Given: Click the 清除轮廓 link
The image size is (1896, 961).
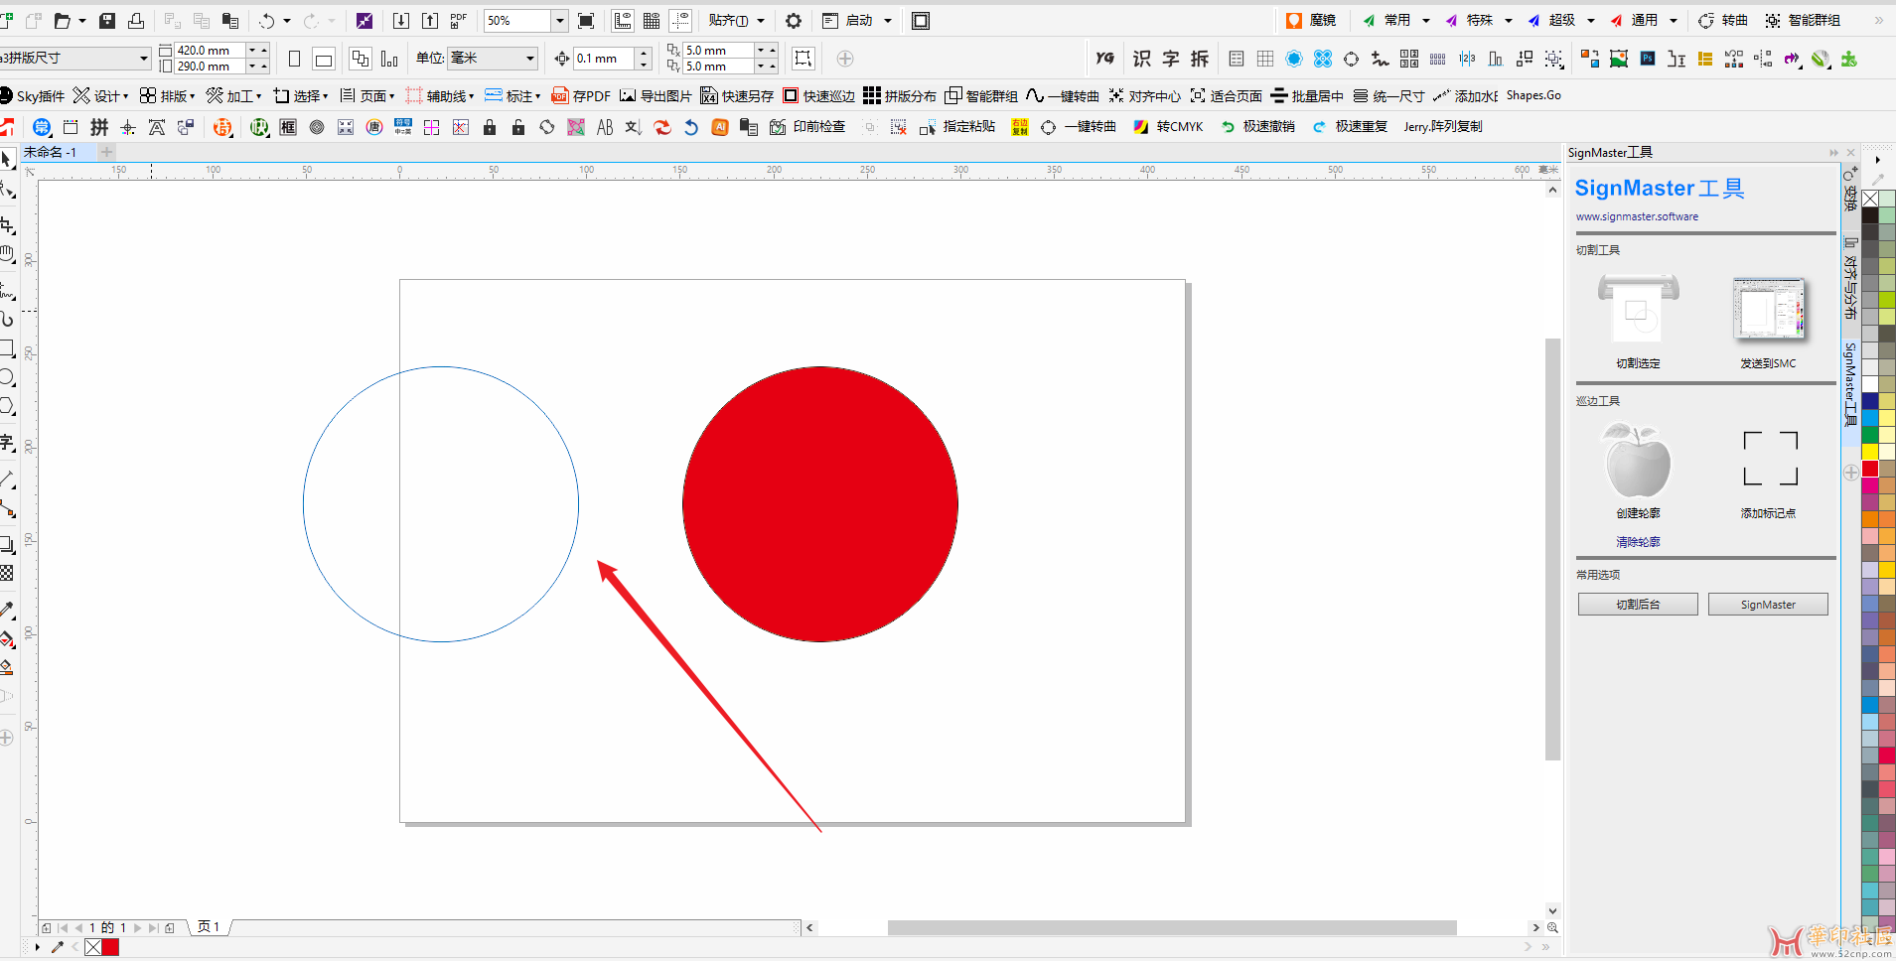Looking at the screenshot, I should coord(1638,542).
